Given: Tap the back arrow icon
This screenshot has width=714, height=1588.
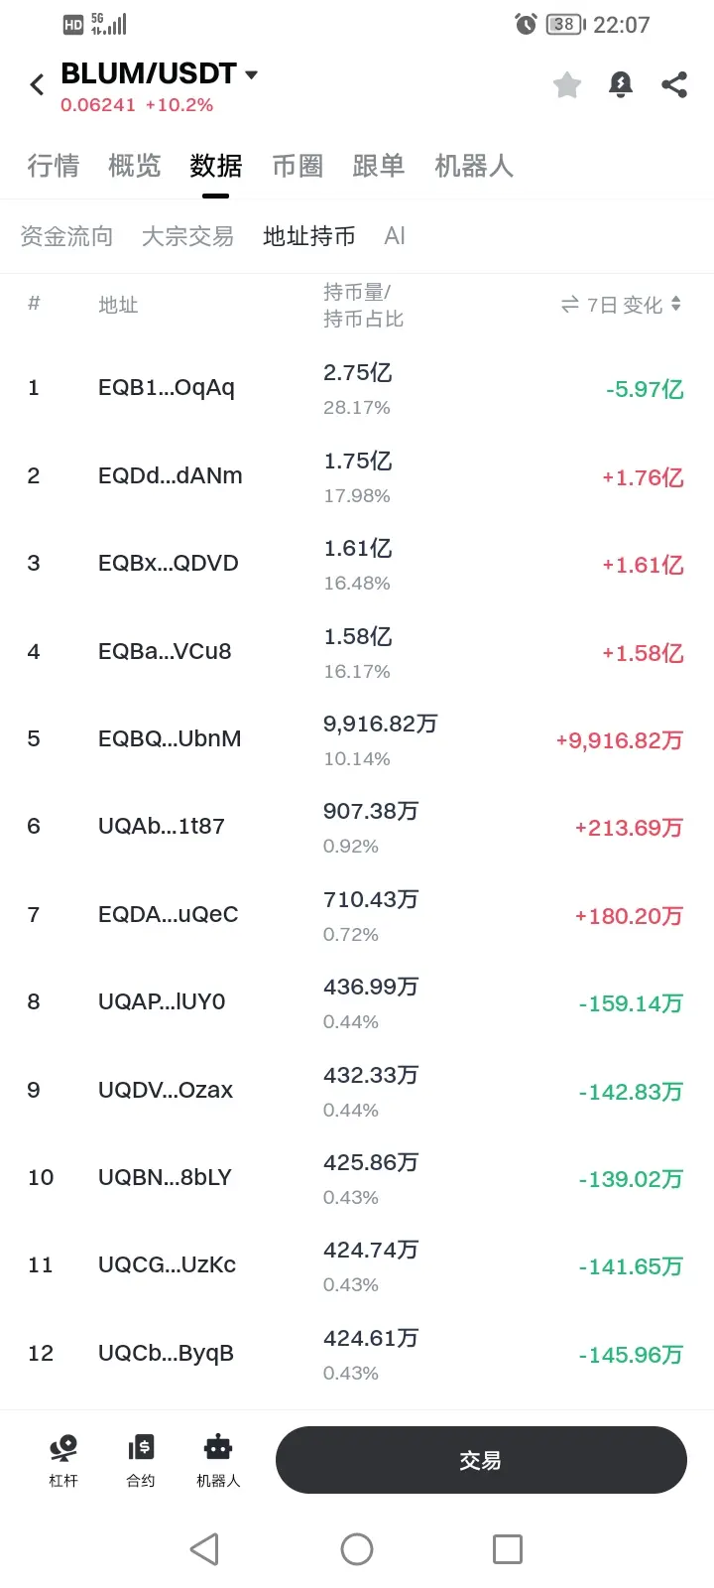Looking at the screenshot, I should pos(38,85).
